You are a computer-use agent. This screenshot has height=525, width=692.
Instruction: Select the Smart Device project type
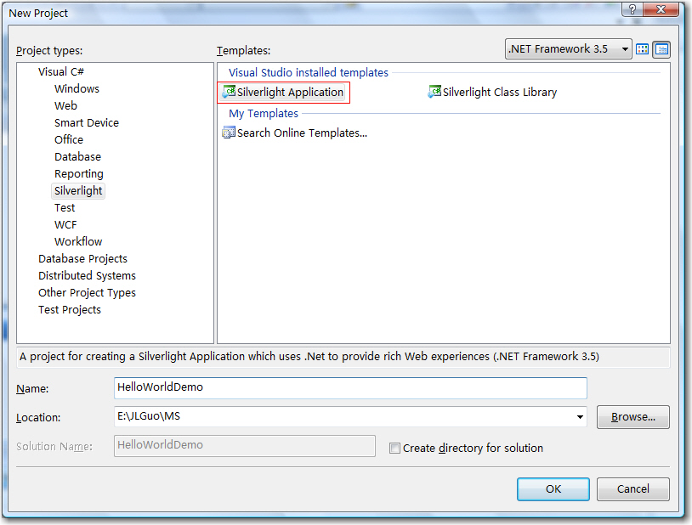87,122
